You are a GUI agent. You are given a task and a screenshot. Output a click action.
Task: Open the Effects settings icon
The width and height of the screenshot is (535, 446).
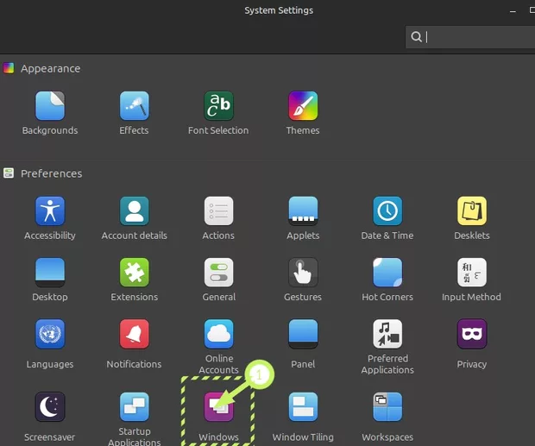pyautogui.click(x=134, y=107)
